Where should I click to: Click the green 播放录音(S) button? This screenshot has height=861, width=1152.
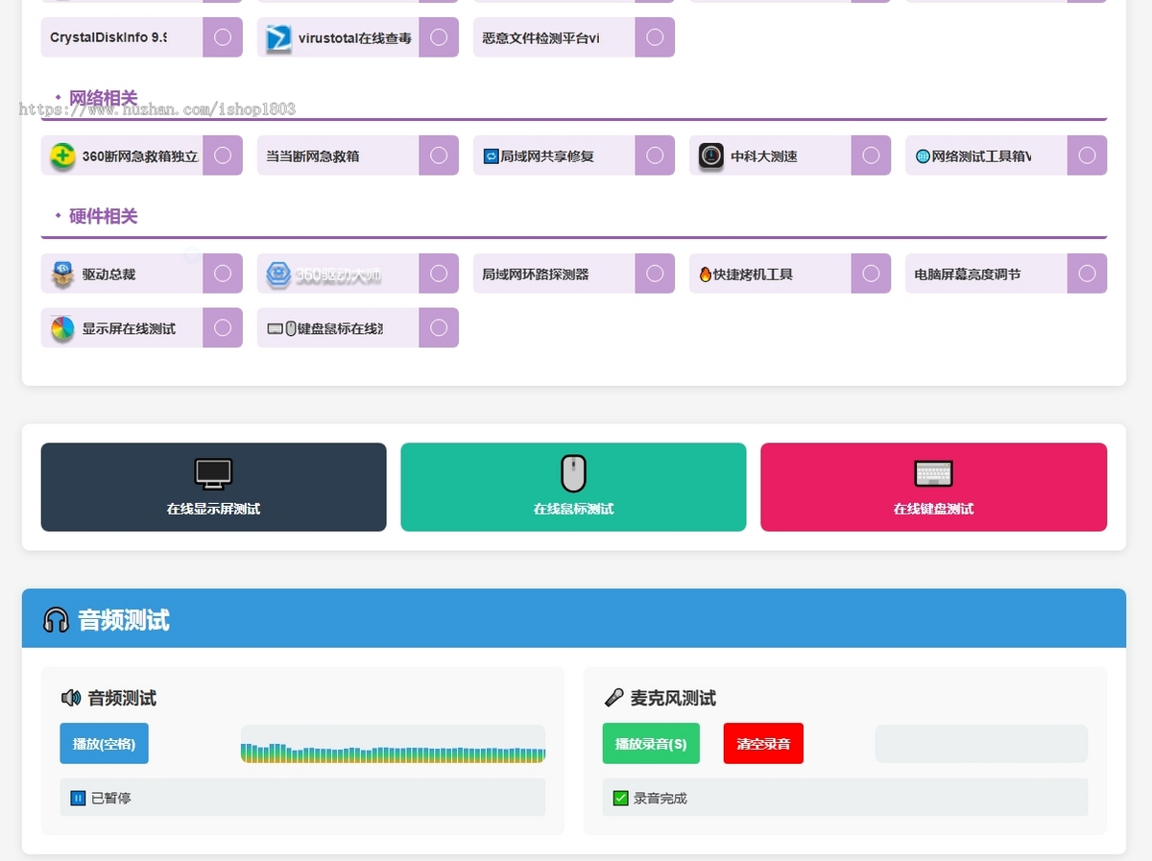pyautogui.click(x=651, y=743)
